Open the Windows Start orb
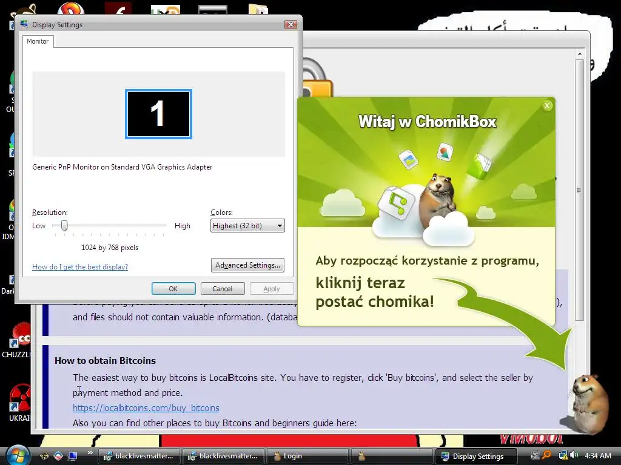Screen dimensions: 621x465 [16, 455]
